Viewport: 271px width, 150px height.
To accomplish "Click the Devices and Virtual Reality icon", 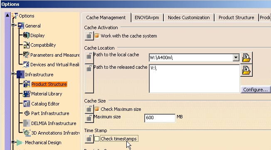I will click(x=26, y=65).
